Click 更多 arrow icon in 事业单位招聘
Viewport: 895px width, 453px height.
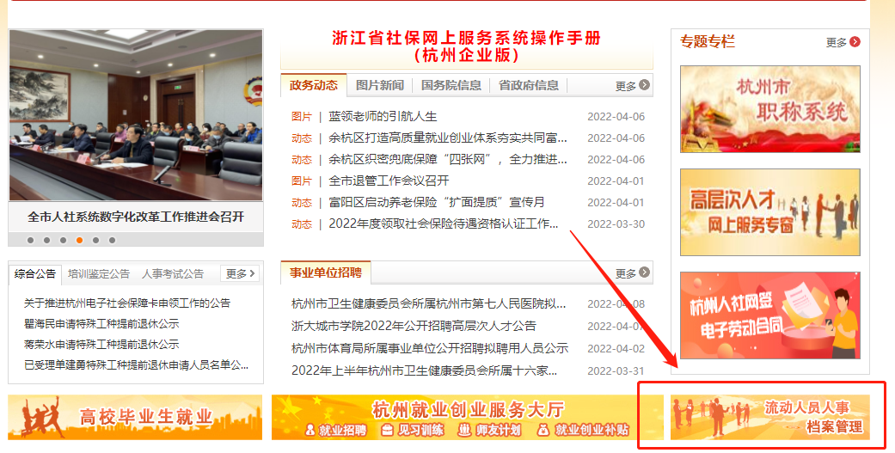coord(645,272)
